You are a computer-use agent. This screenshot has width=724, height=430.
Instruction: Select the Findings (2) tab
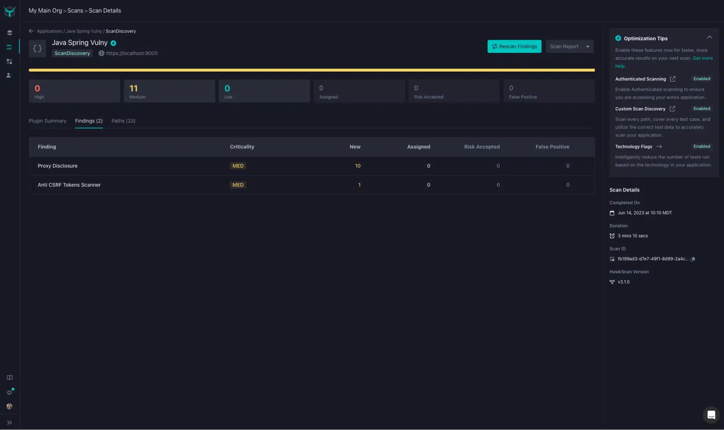click(89, 121)
